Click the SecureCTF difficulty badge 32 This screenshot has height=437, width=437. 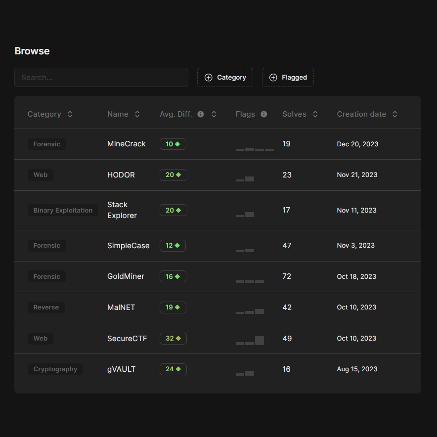tap(173, 339)
